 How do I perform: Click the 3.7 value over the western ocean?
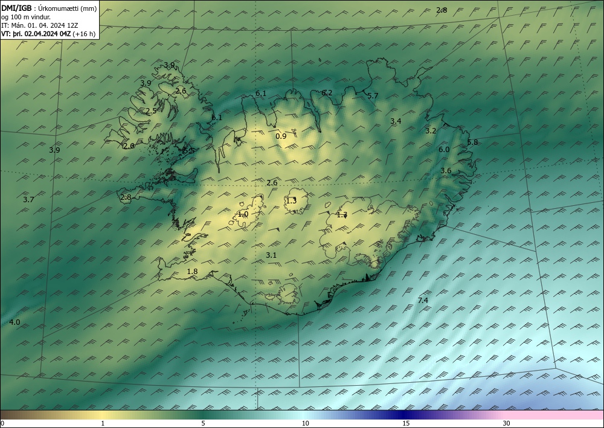tap(28, 200)
